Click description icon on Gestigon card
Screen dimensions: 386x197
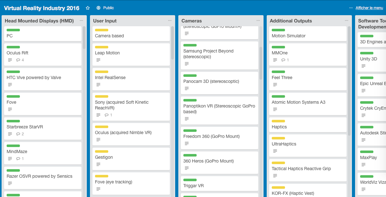[98, 164]
